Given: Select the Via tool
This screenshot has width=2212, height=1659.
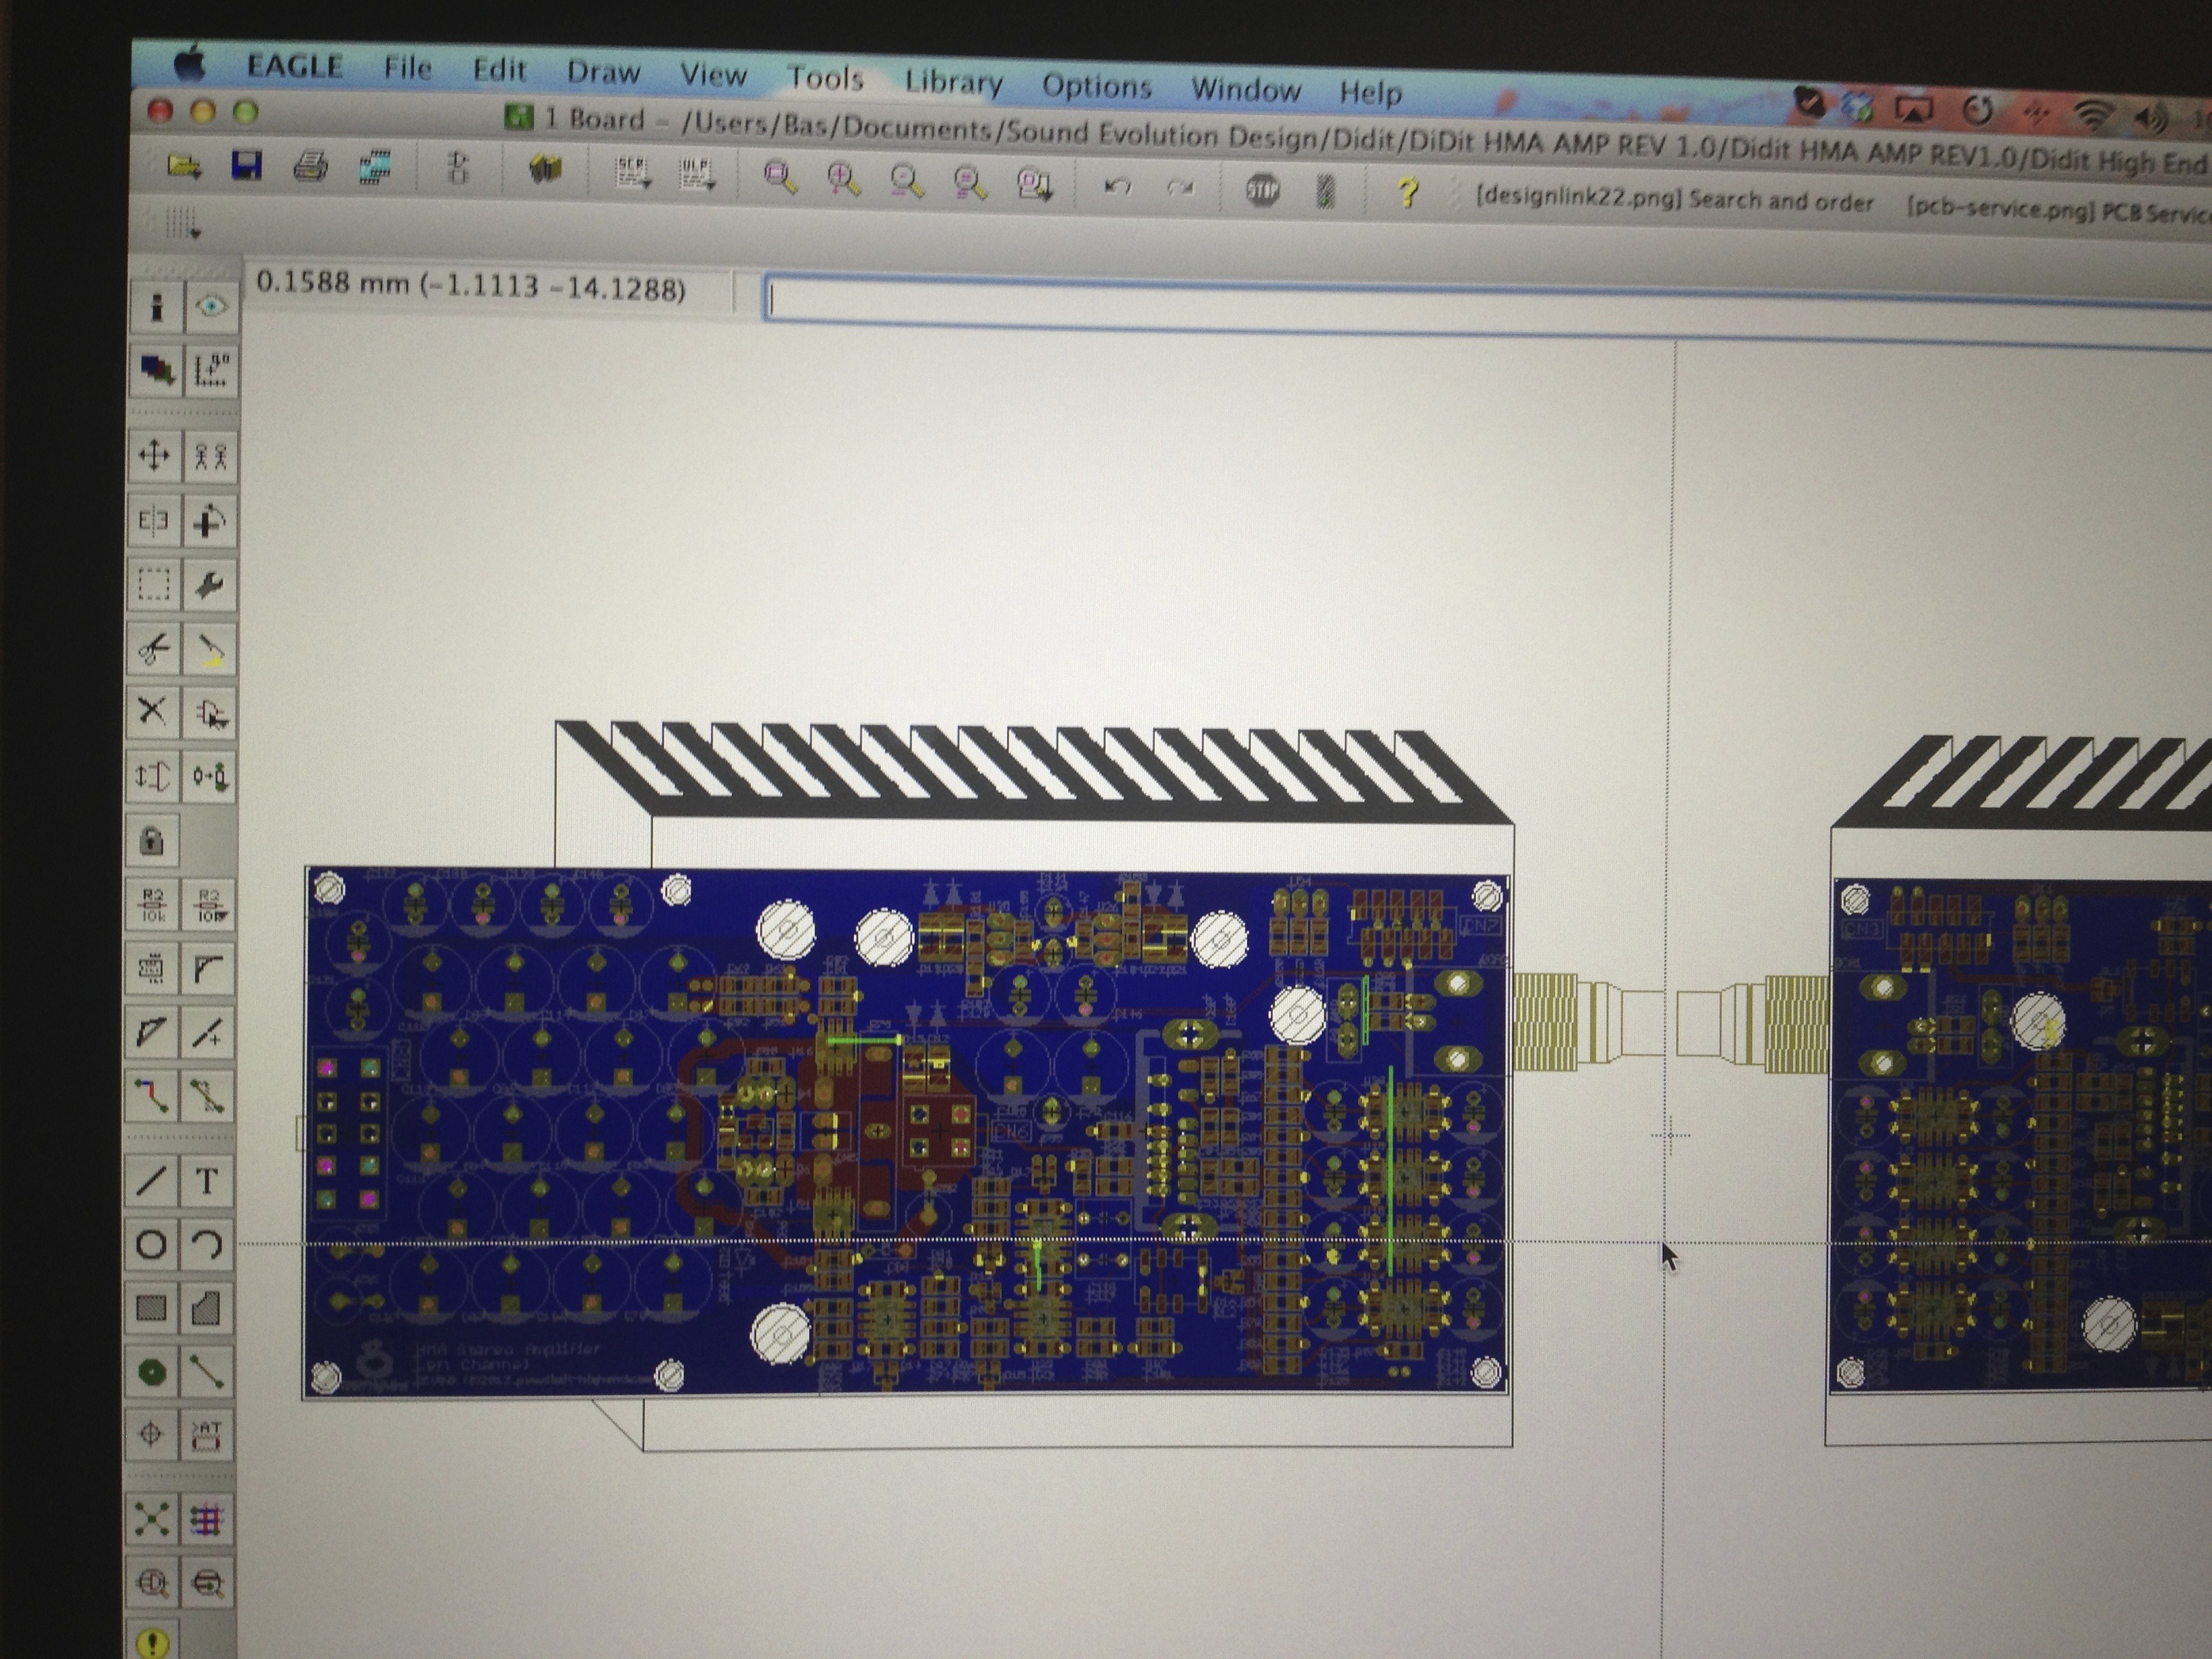Looking at the screenshot, I should point(152,1372).
